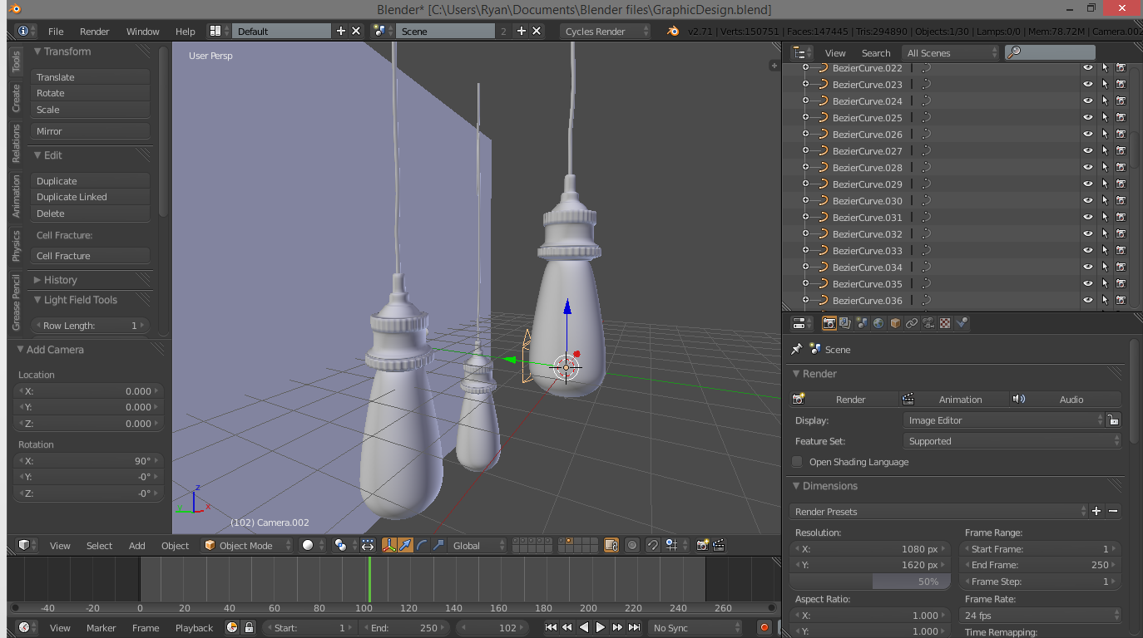Click the Translate button
Image resolution: width=1143 pixels, height=638 pixels.
click(x=91, y=76)
